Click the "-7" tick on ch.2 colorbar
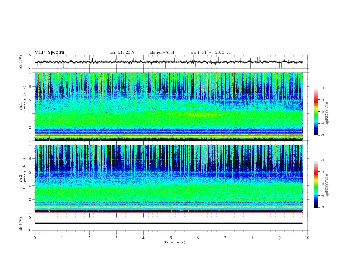The width and height of the screenshot is (346, 267). [x=322, y=208]
